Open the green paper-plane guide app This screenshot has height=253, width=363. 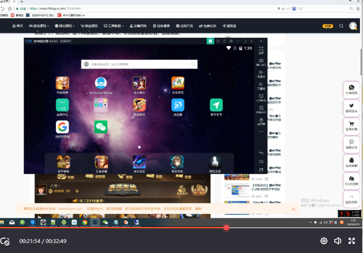216,105
